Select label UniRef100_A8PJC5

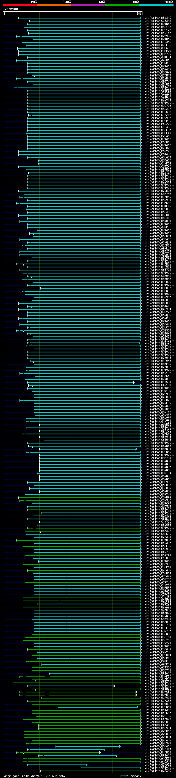click(158, 431)
